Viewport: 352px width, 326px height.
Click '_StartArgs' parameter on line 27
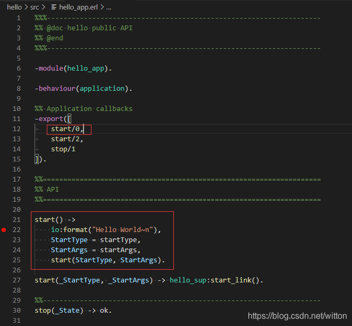pyautogui.click(x=128, y=280)
